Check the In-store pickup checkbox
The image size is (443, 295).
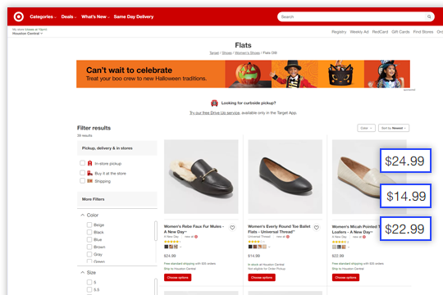(83, 163)
